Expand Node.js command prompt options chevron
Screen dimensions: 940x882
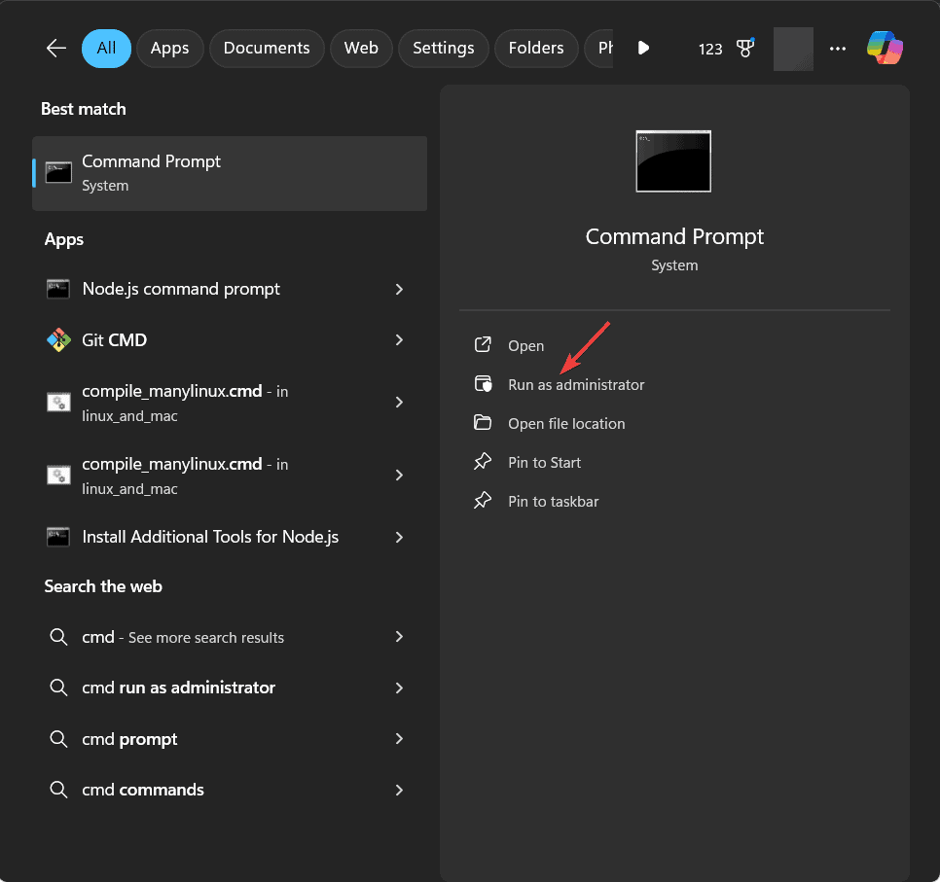[399, 289]
